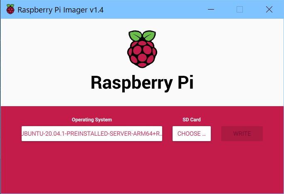Click the large Raspberry Pi logo
This screenshot has width=284, height=194.
(142, 49)
